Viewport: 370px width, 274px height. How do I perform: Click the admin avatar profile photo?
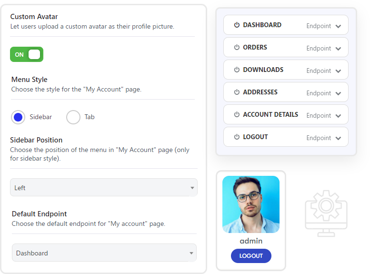click(x=251, y=204)
